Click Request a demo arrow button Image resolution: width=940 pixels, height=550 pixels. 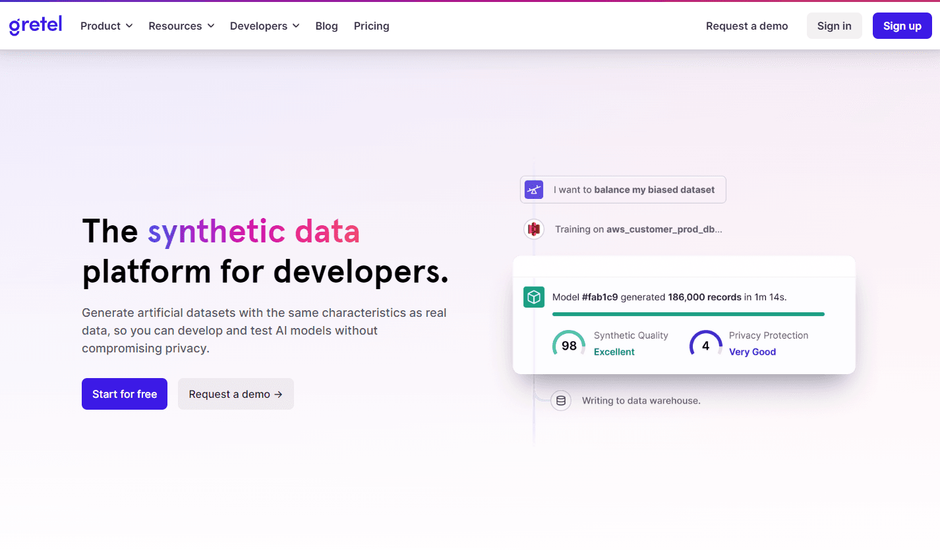[236, 394]
